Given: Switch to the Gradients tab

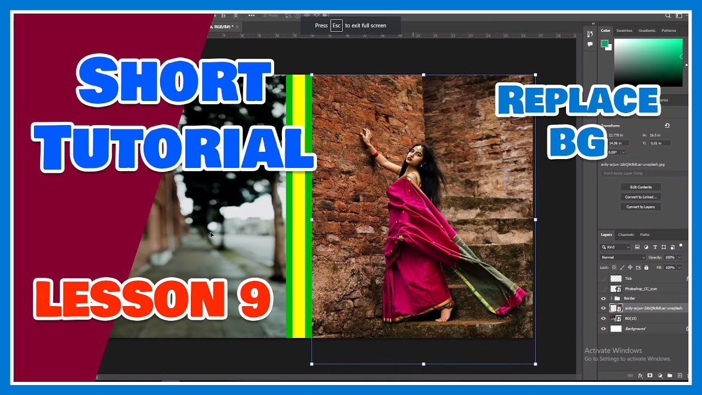Looking at the screenshot, I should click(x=647, y=31).
